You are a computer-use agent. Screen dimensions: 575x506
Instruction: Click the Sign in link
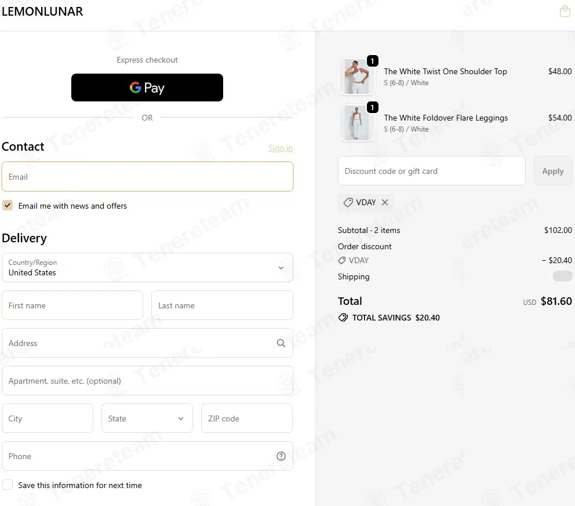click(x=281, y=148)
